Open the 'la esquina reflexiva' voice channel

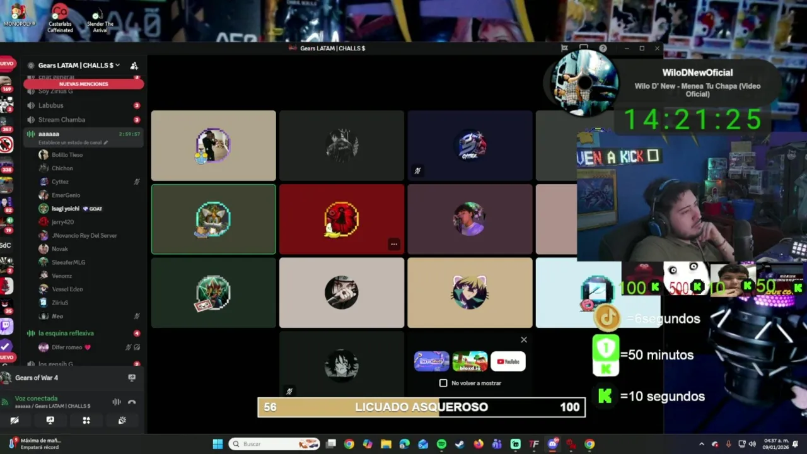pos(83,333)
